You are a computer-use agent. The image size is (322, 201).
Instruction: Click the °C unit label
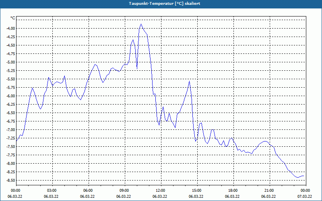13,18
